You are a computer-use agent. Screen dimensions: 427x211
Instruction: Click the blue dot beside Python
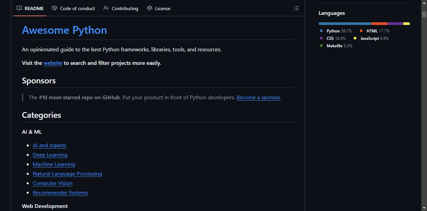(x=321, y=31)
